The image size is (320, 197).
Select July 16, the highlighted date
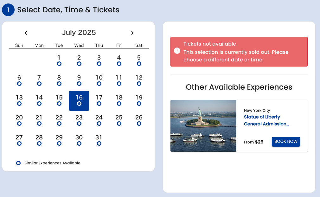(79, 101)
